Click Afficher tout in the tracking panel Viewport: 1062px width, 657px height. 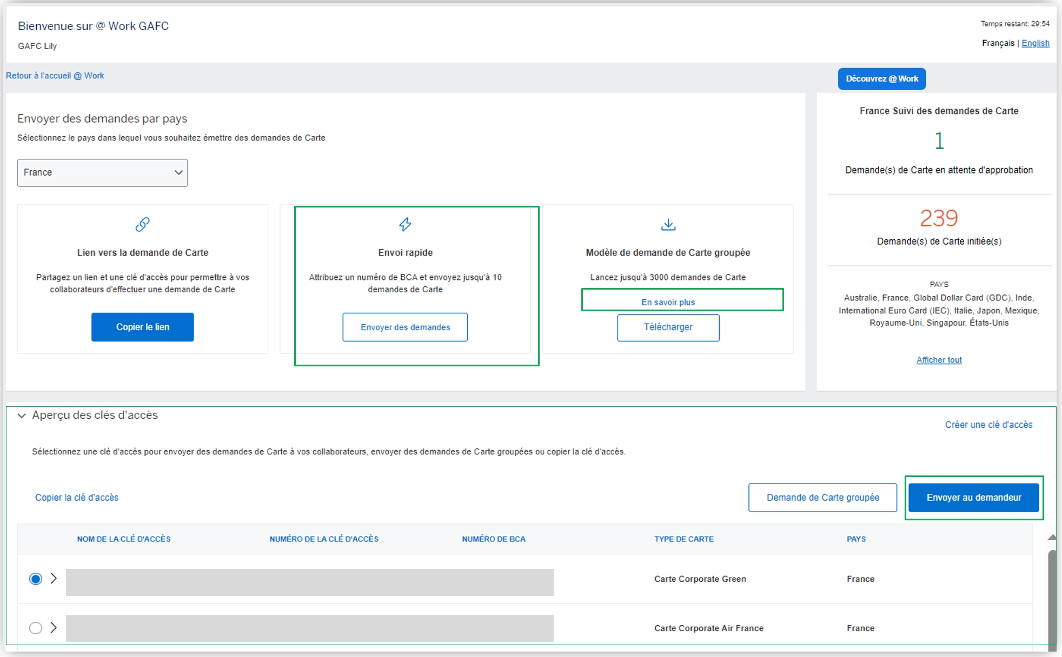pos(939,360)
